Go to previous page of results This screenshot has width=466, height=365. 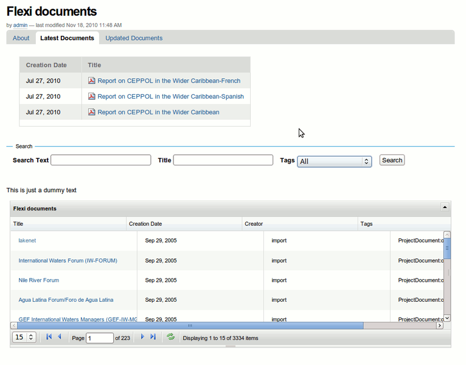click(x=60, y=337)
